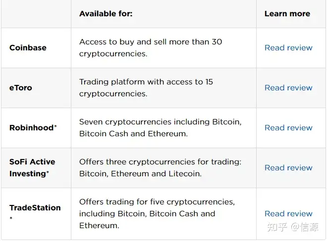Screen dimensions: 327x241
Task: Open the Read review link for Coinbase
Action: pos(288,48)
